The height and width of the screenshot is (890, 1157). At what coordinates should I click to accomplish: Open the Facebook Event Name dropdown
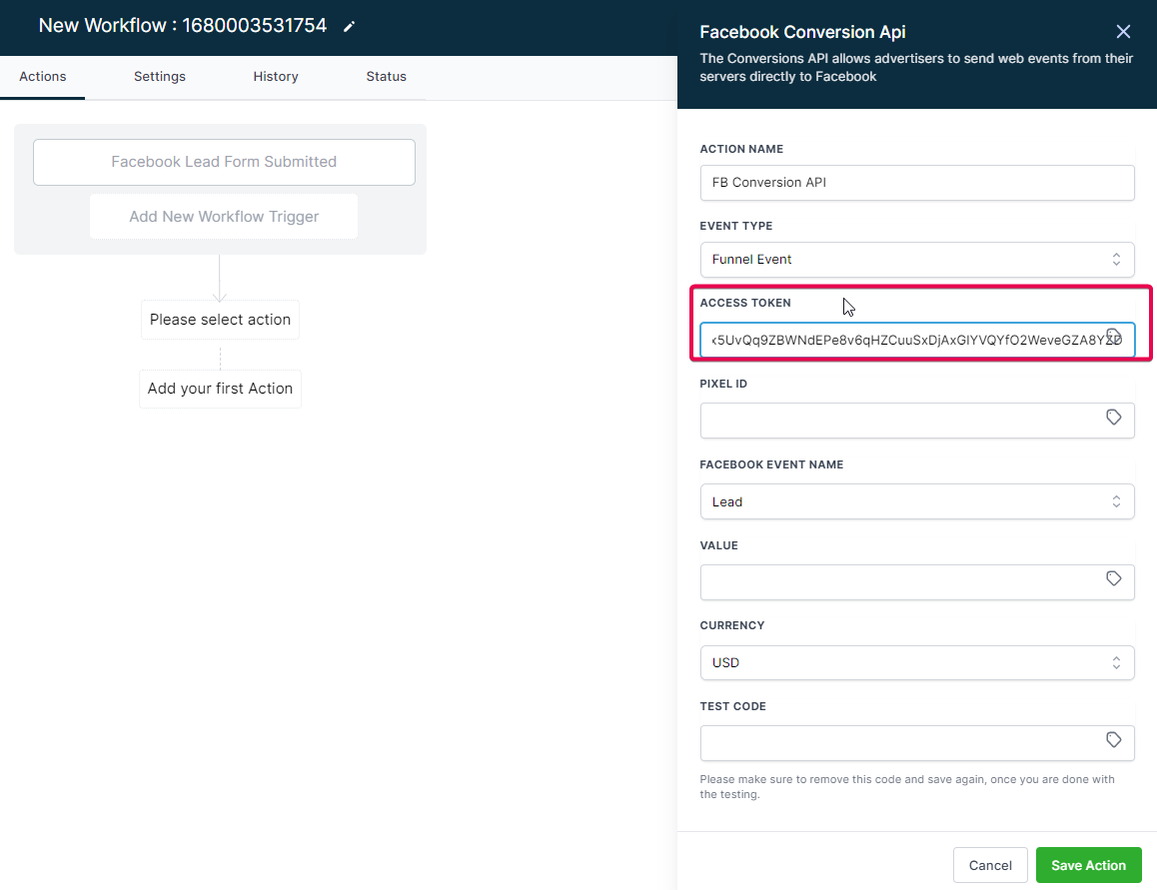click(x=916, y=501)
